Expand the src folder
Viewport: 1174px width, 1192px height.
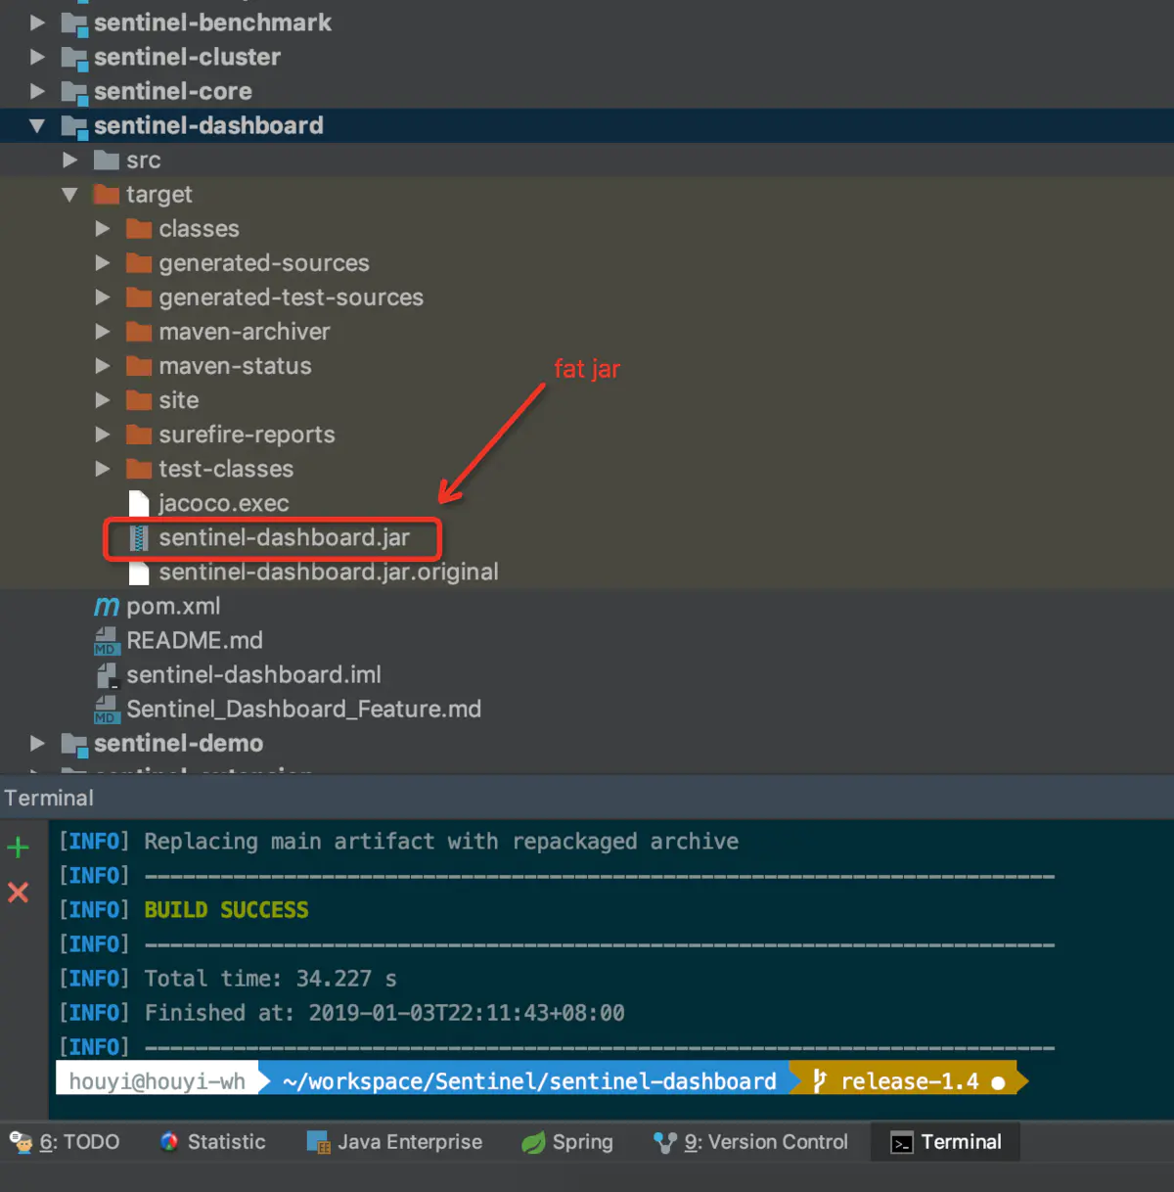tap(69, 160)
